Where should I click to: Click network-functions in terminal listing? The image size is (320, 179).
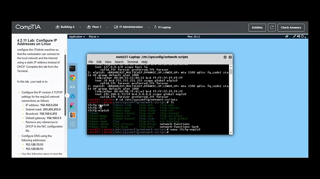pyautogui.click(x=175, y=124)
